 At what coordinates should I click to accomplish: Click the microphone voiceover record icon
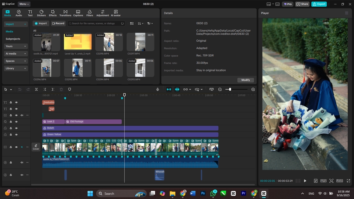point(157,90)
